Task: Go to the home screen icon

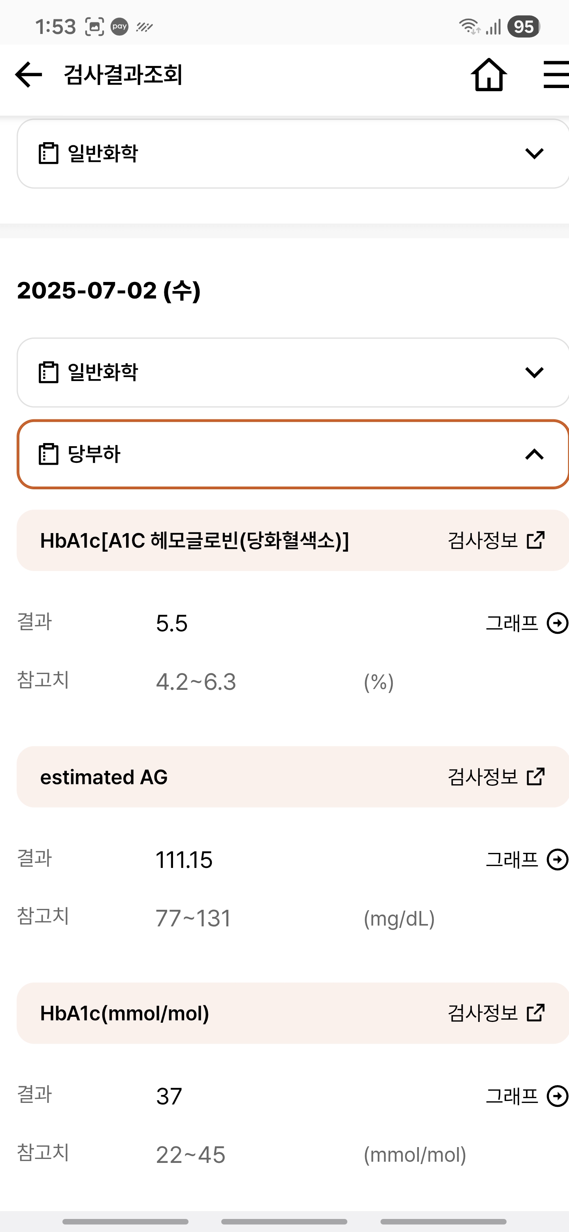Action: (x=489, y=75)
